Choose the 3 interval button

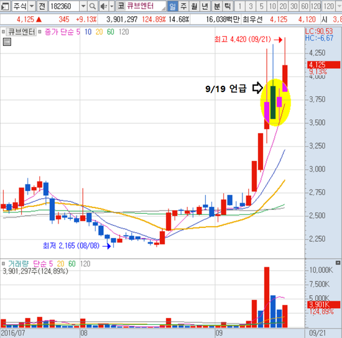tap(251, 6)
